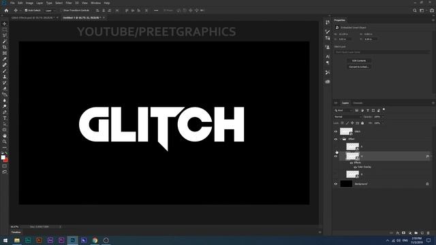This screenshot has width=436, height=245.
Task: Open the Opacity value dropdown
Action: 383,116
